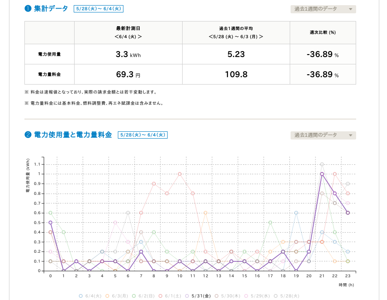Toggle the 5/29(水) data series
Viewport: 387px width, 300px height.
click(246, 296)
